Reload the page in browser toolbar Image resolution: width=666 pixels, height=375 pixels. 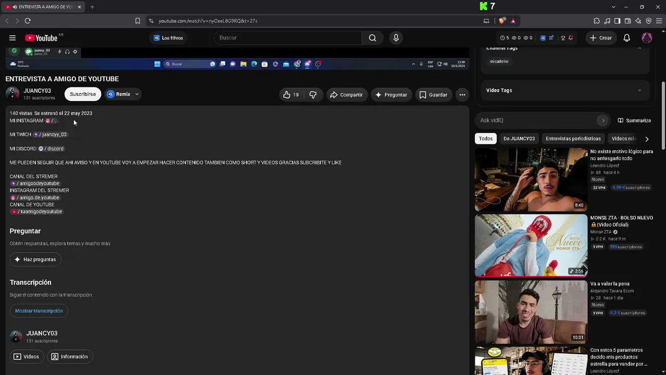[x=28, y=21]
